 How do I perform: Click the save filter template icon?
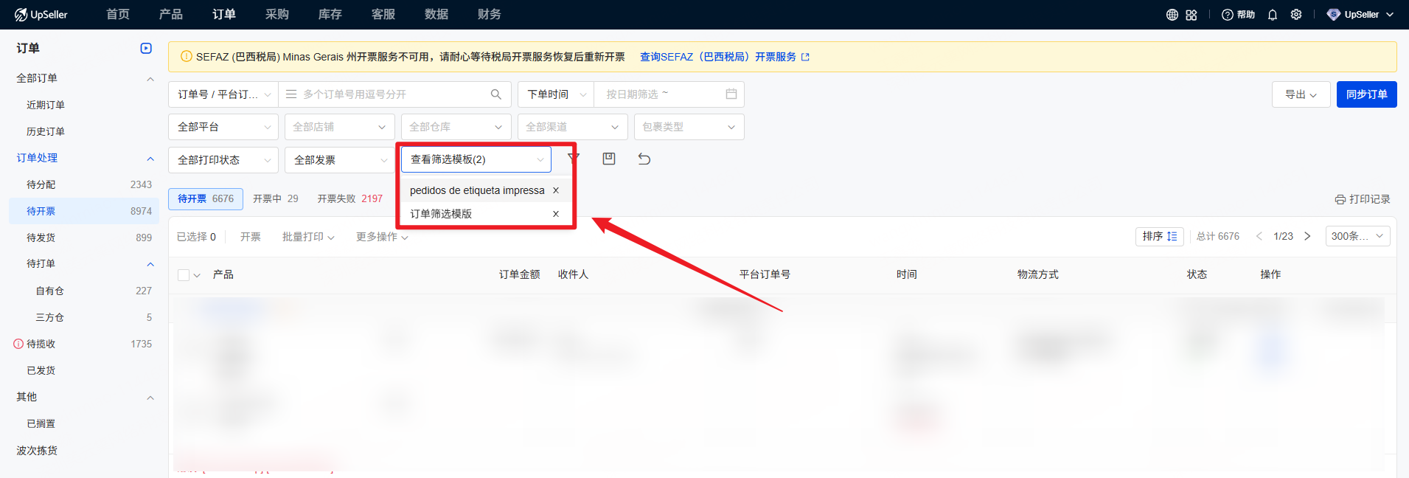609,159
